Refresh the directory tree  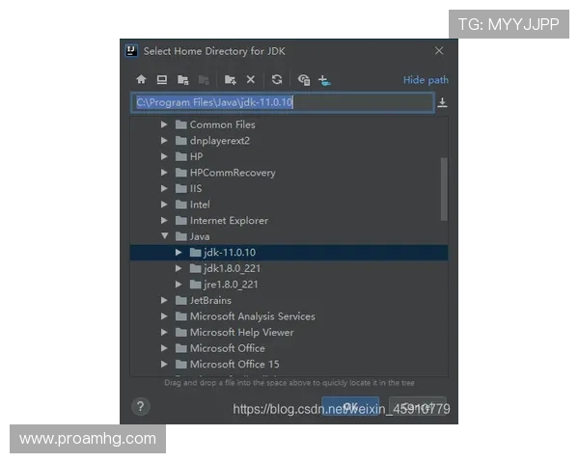[x=277, y=80]
